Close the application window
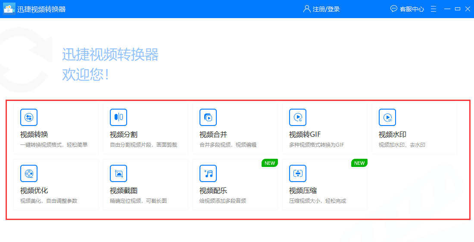The height and width of the screenshot is (242, 474). point(468,9)
